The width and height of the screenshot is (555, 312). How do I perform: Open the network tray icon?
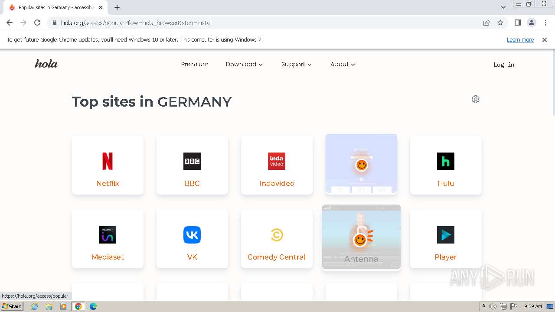click(x=503, y=306)
